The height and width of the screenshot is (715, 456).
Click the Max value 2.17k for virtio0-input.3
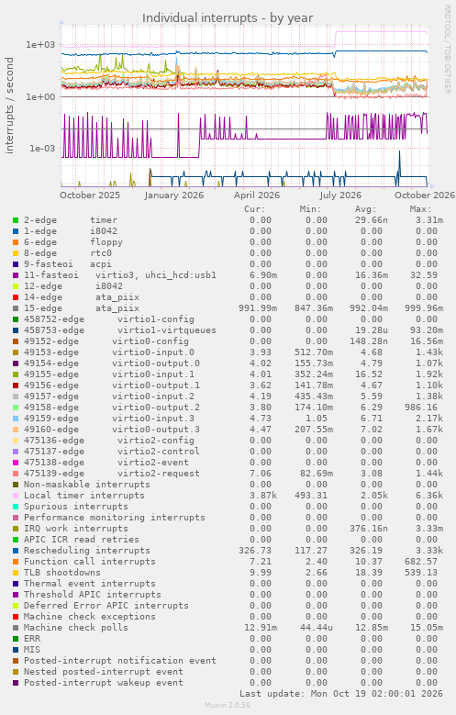429,419
